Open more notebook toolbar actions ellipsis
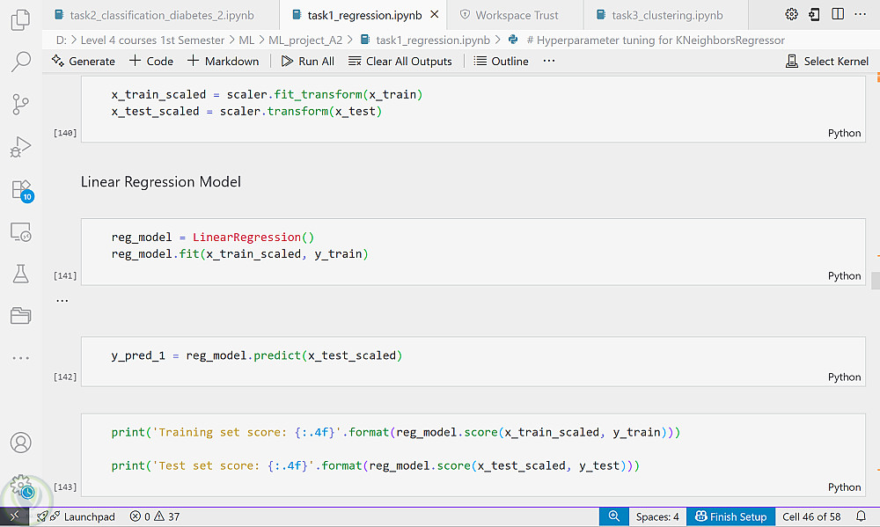The width and height of the screenshot is (880, 527). [549, 62]
